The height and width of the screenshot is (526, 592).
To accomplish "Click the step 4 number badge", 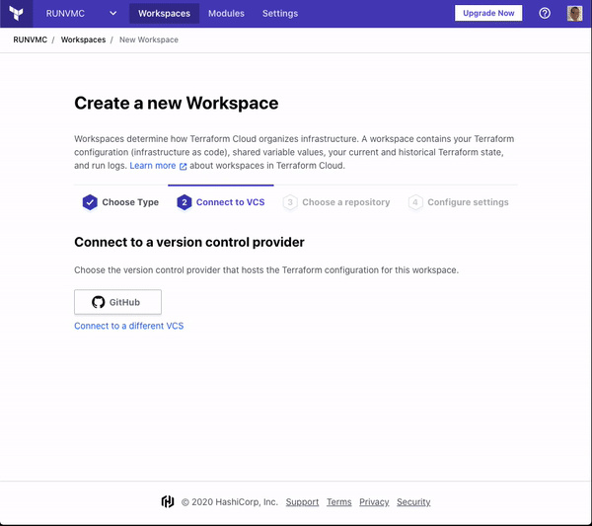I will pyautogui.click(x=415, y=202).
